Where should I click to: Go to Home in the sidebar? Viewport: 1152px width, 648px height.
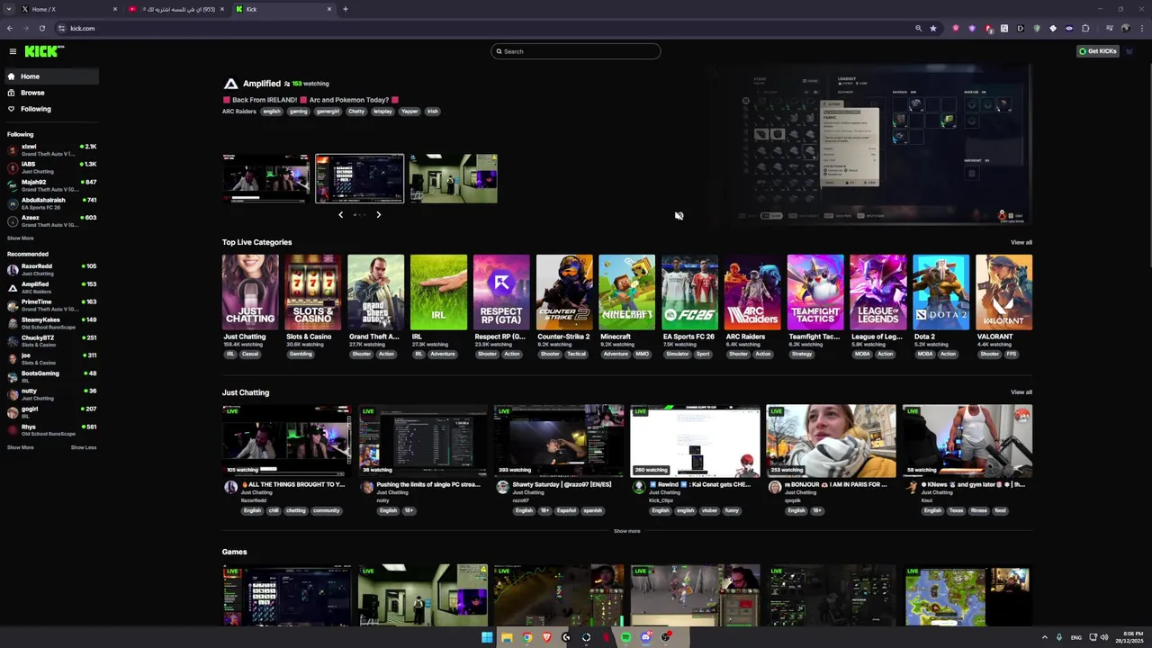[x=50, y=76]
